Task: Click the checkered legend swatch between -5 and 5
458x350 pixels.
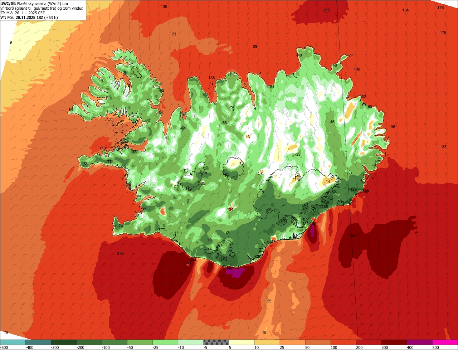Action: coord(216,342)
